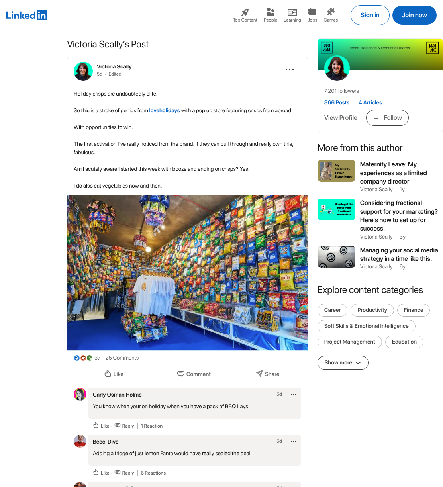Follow the loveholidays link
Image resolution: width=443 pixels, height=487 pixels.
pyautogui.click(x=165, y=110)
